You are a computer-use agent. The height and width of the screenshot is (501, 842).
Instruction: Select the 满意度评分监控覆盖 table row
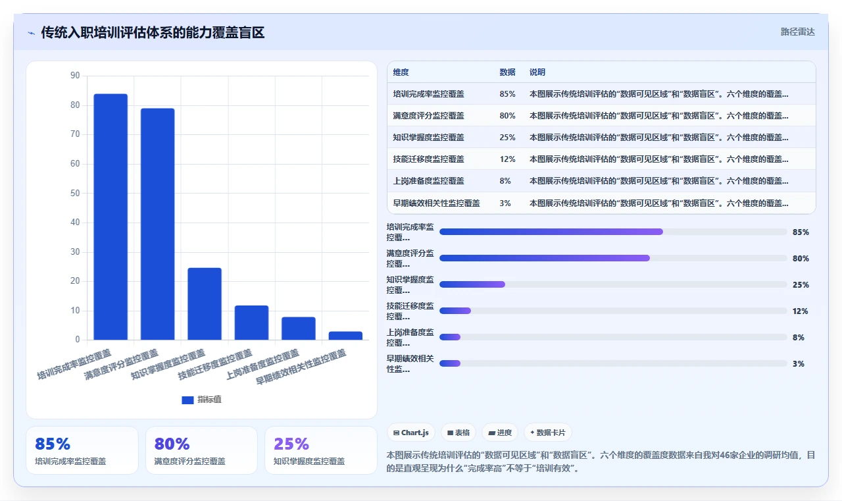[x=601, y=116]
